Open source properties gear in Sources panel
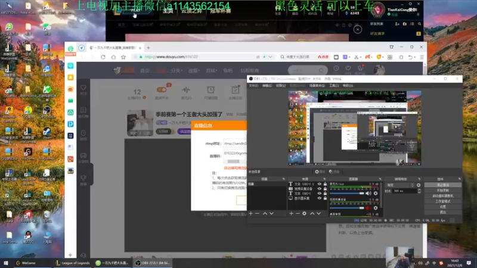The height and width of the screenshot is (268, 477). coord(304,214)
